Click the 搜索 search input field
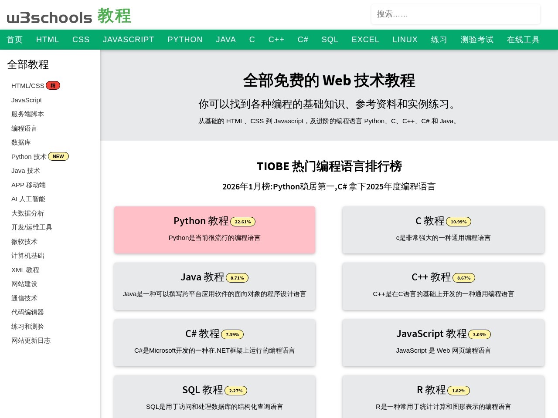 pos(456,14)
